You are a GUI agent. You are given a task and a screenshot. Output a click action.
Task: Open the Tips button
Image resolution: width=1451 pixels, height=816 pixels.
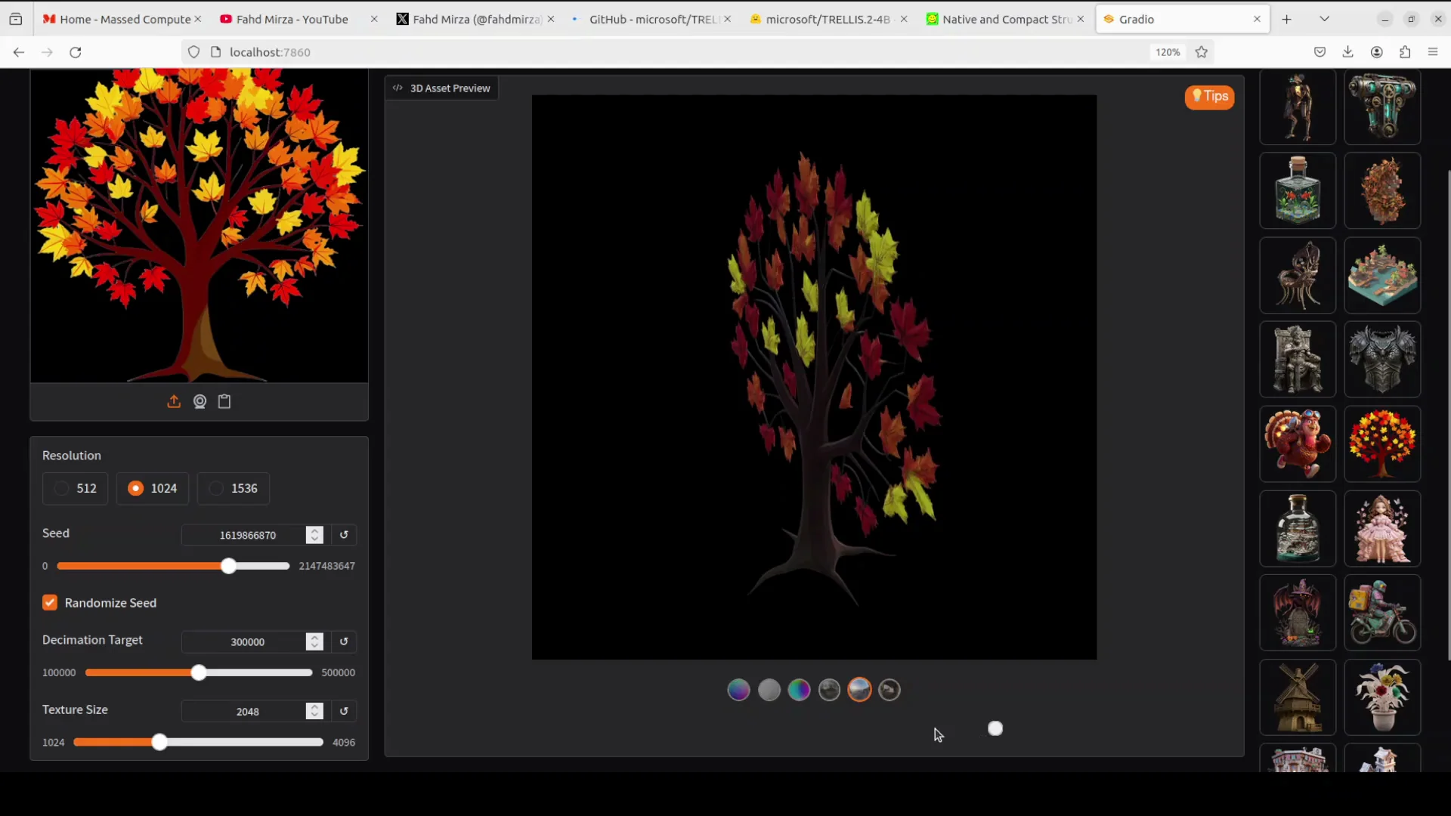tap(1209, 97)
